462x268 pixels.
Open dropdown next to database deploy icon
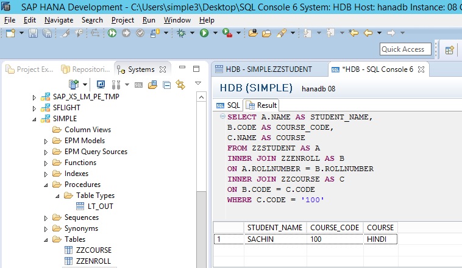pos(166,33)
